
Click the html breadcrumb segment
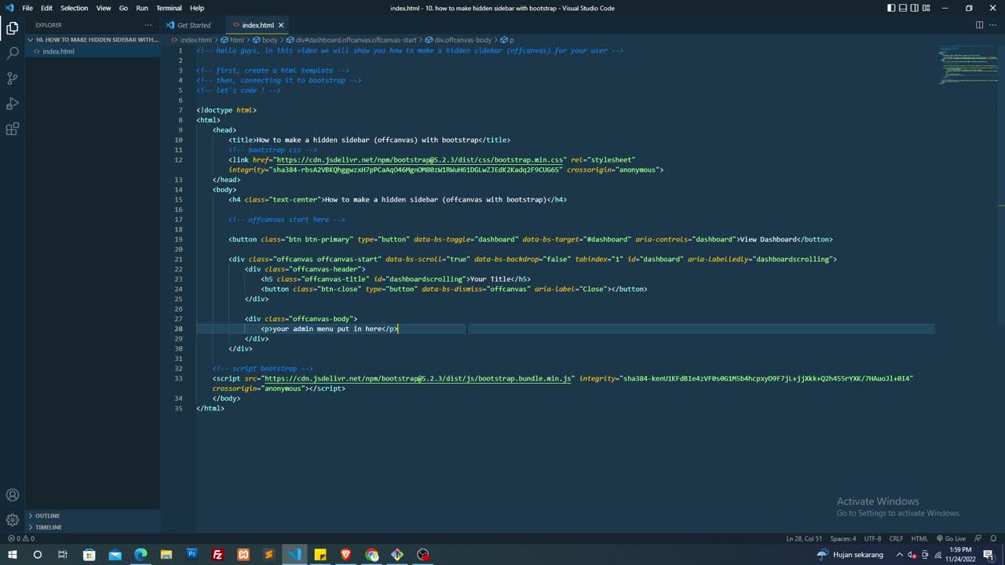coord(232,39)
